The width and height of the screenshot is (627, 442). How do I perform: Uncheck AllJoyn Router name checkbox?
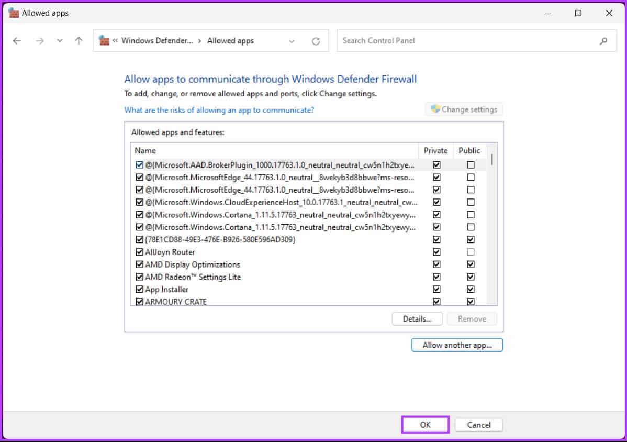click(x=139, y=252)
